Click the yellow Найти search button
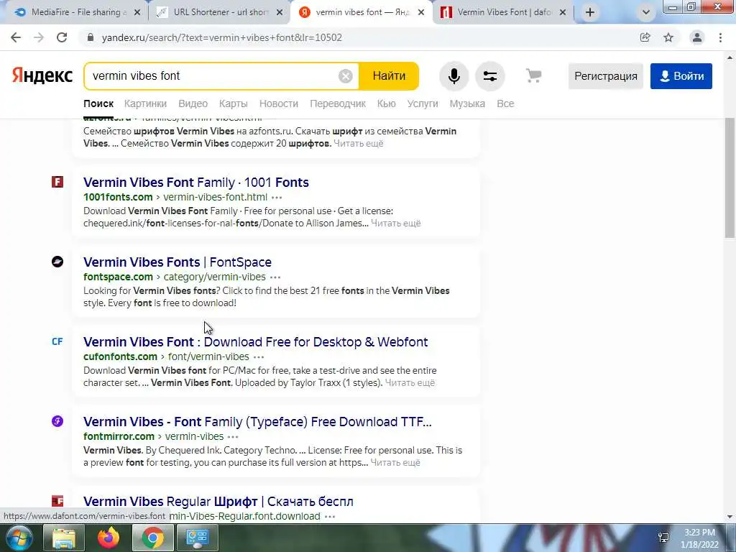Viewport: 736px width, 552px height. click(389, 76)
